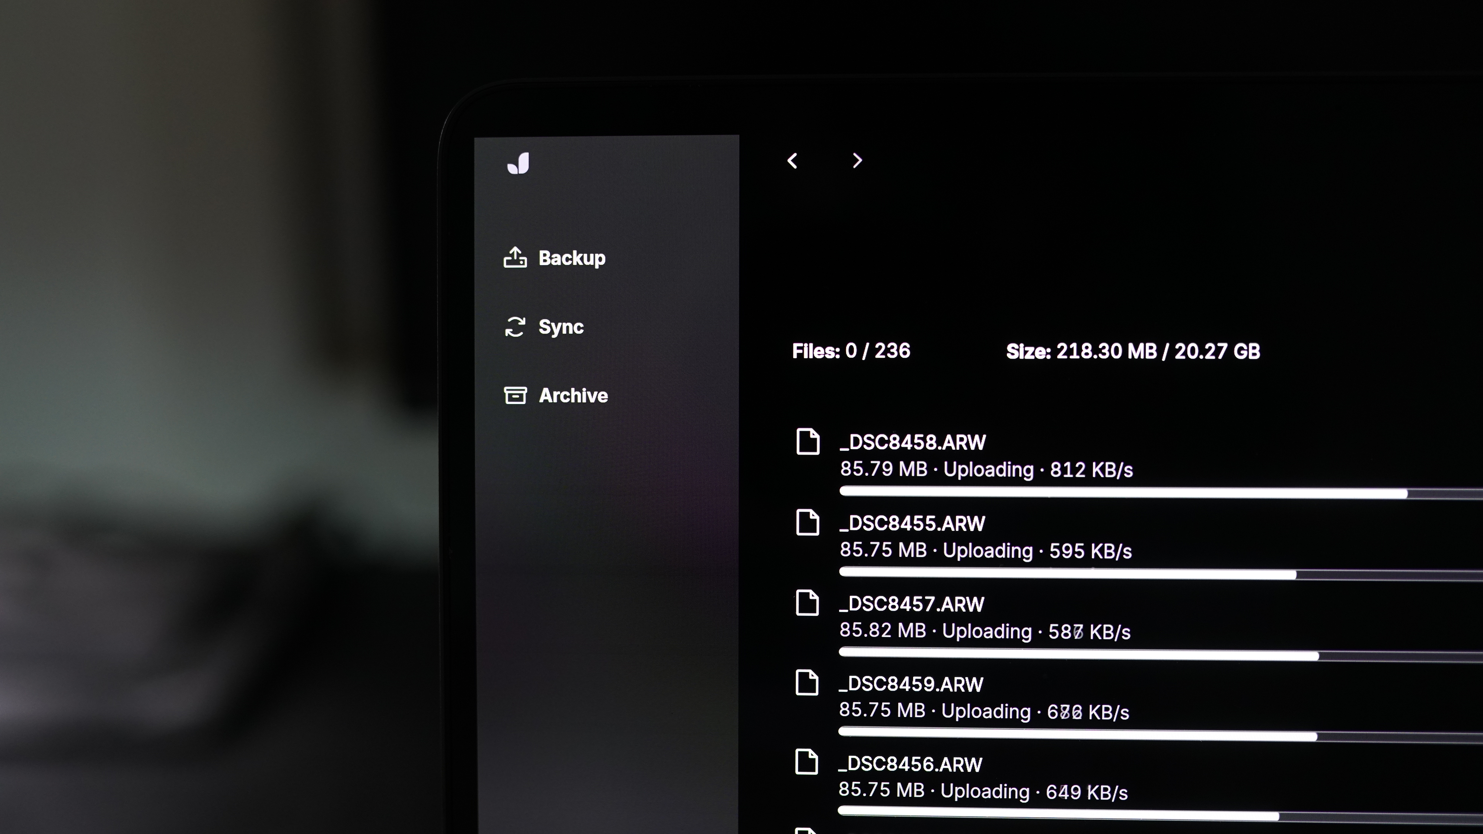Image resolution: width=1483 pixels, height=834 pixels.
Task: Click file icon for _DSC8457.ARW
Action: [807, 602]
